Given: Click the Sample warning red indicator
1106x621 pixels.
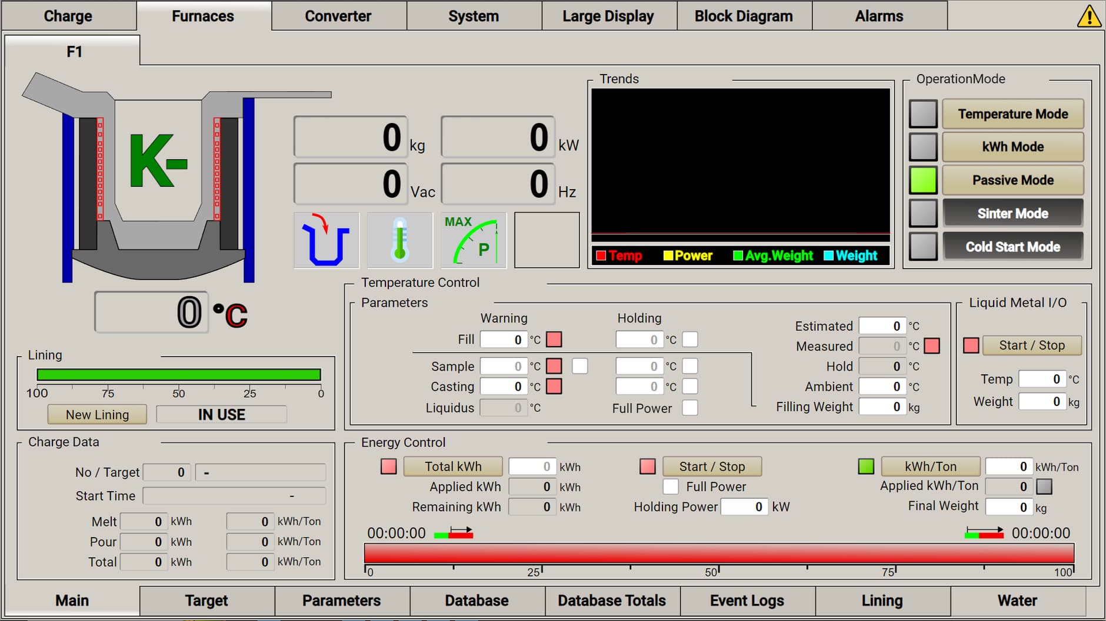Looking at the screenshot, I should pos(554,366).
